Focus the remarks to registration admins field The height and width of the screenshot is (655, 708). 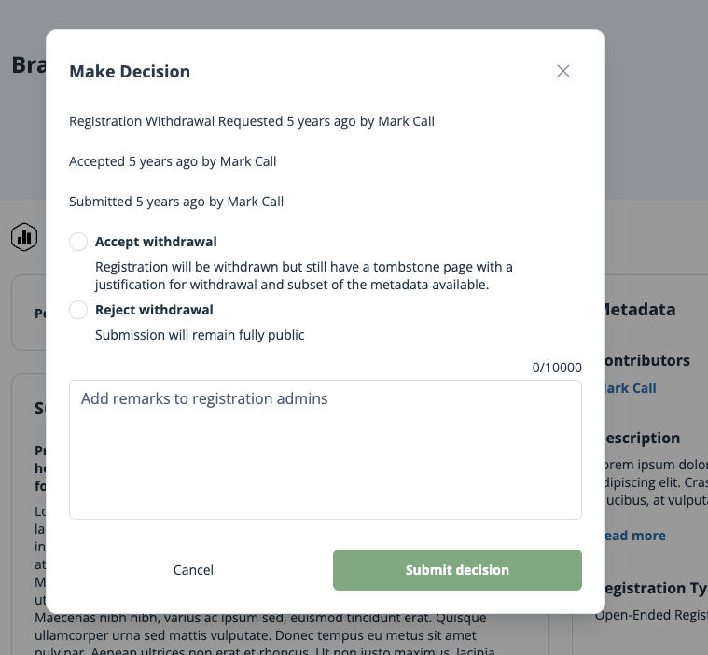[x=325, y=449]
